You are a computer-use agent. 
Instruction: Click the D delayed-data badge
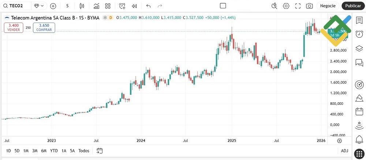pos(111,18)
